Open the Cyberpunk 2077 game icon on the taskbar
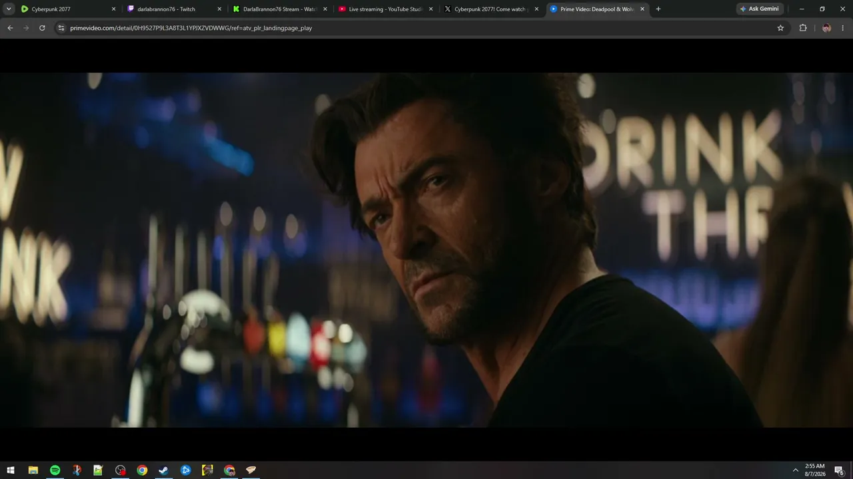The height and width of the screenshot is (479, 853). coord(207,470)
